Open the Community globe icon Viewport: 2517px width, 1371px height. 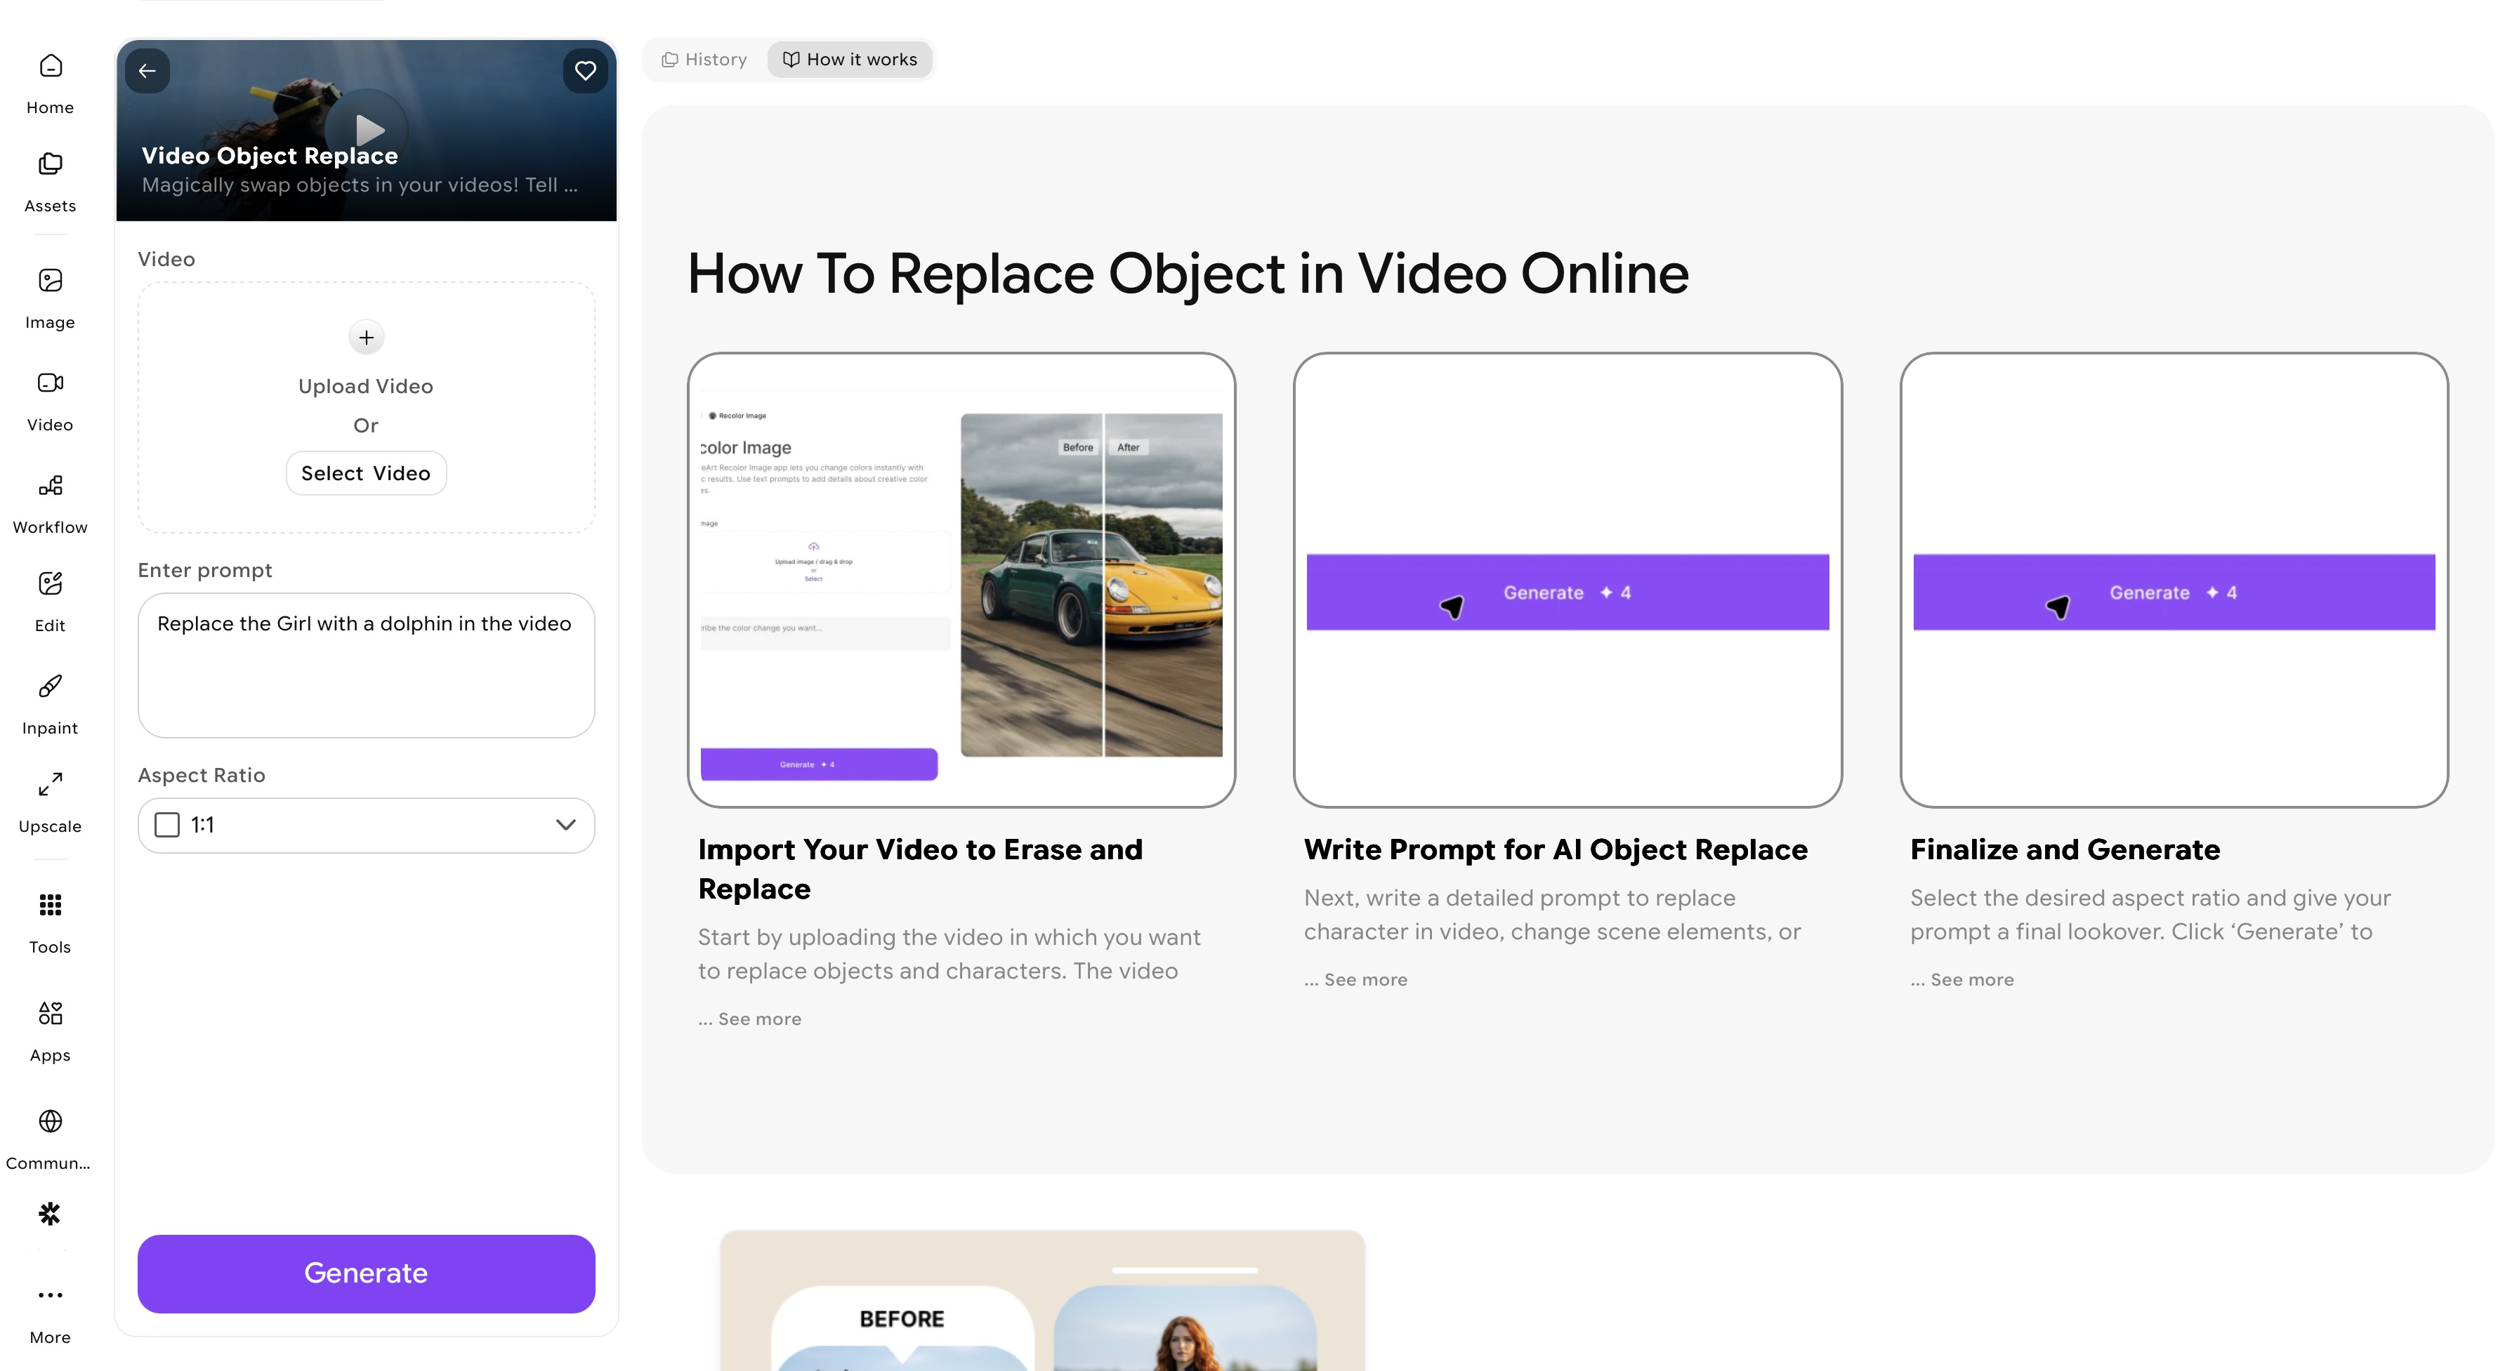click(x=50, y=1121)
